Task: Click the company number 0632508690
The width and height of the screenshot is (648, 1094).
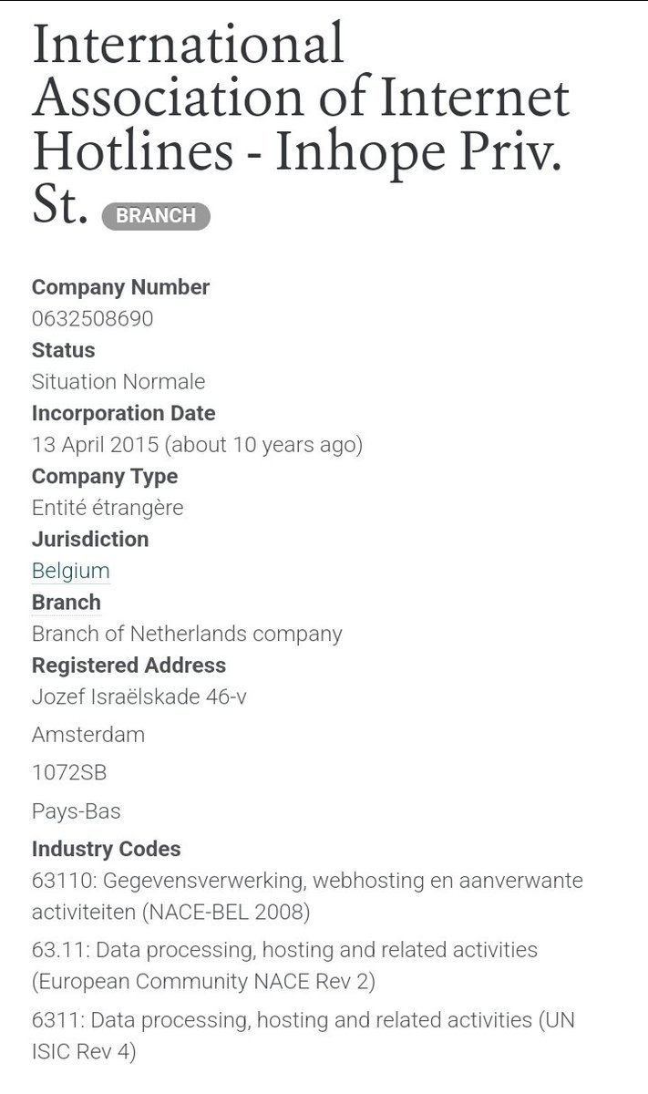Action: pyautogui.click(x=92, y=319)
